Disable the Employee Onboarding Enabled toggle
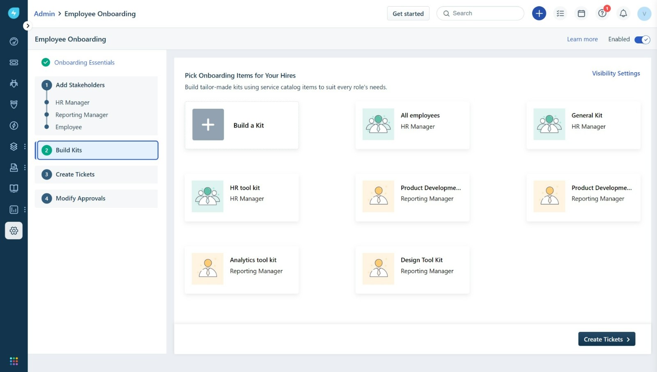Screen dimensions: 657x372 642,39
